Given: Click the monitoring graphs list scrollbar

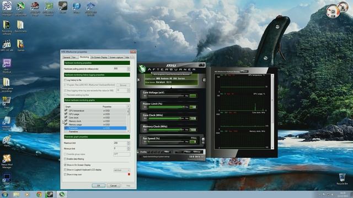Looking at the screenshot, I should (129, 118).
